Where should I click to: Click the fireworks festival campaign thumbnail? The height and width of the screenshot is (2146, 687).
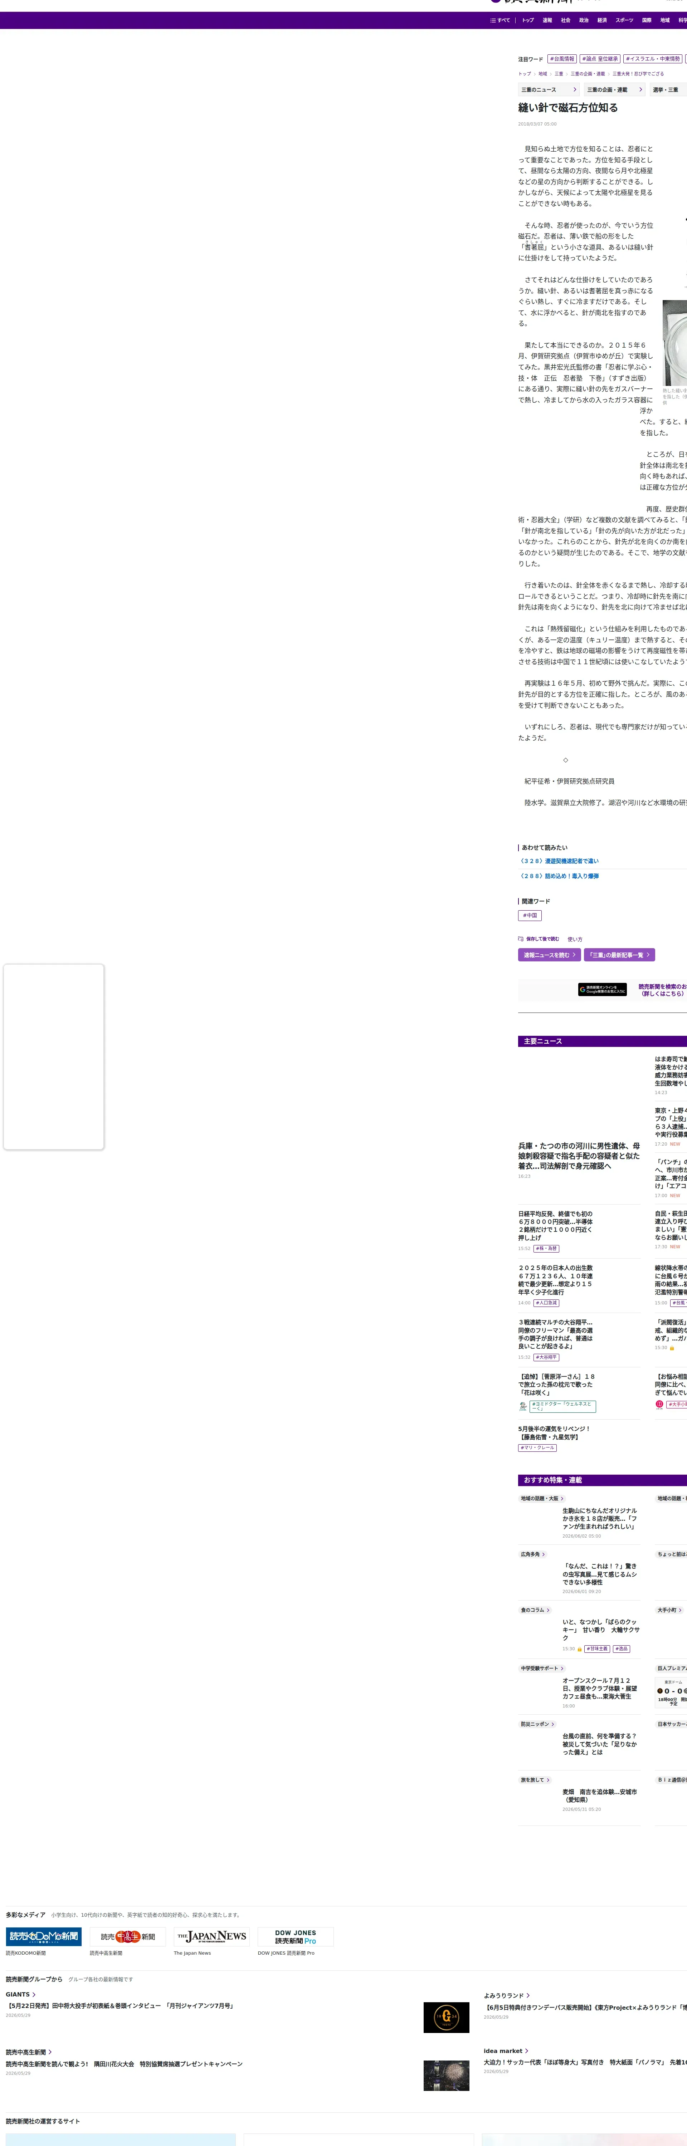(446, 2076)
